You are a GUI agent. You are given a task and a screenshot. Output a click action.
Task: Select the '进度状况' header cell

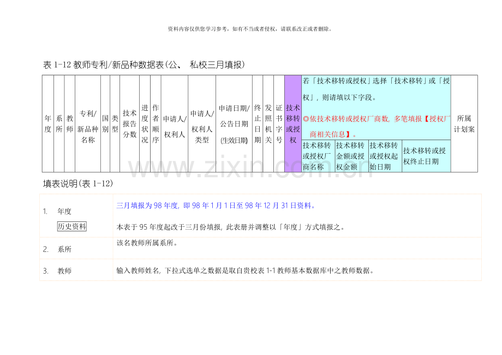click(145, 124)
